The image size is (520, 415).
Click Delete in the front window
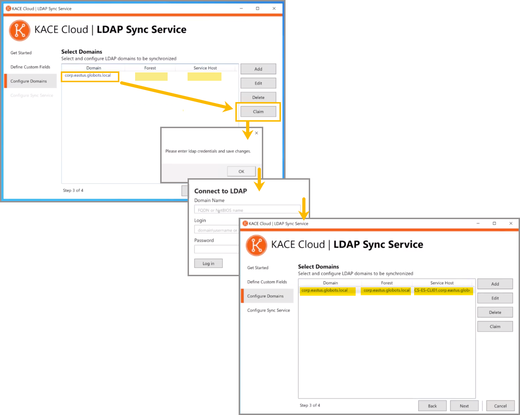tap(495, 312)
